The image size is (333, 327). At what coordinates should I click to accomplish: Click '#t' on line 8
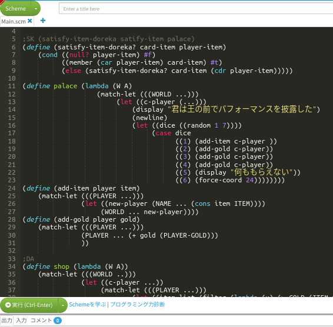(x=214, y=62)
